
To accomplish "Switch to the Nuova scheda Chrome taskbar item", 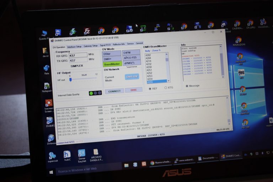I will click(160, 162).
